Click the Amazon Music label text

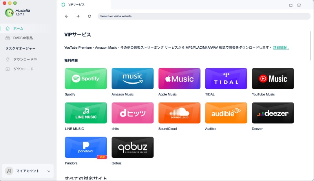coord(122,94)
